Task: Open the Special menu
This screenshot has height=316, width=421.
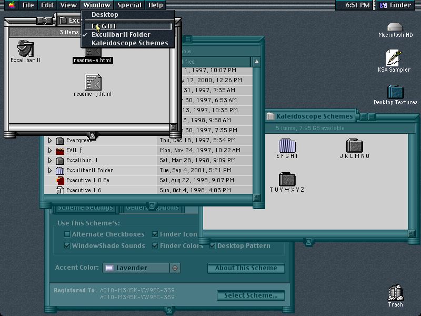Action: [x=129, y=5]
